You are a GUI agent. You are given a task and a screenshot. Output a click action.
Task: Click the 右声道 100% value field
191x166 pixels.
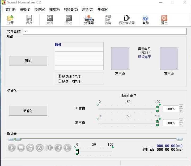click(x=171, y=123)
